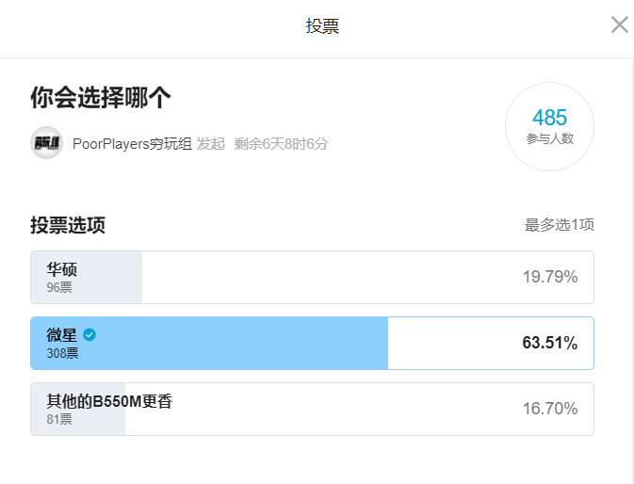This screenshot has width=634, height=484.
Task: Click the 308票 vote count
Action: pos(62,354)
